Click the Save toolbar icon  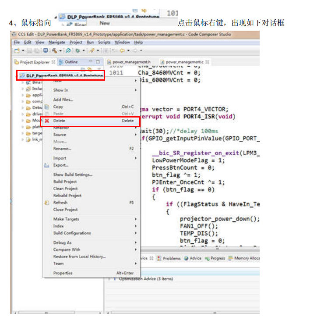pos(29,50)
